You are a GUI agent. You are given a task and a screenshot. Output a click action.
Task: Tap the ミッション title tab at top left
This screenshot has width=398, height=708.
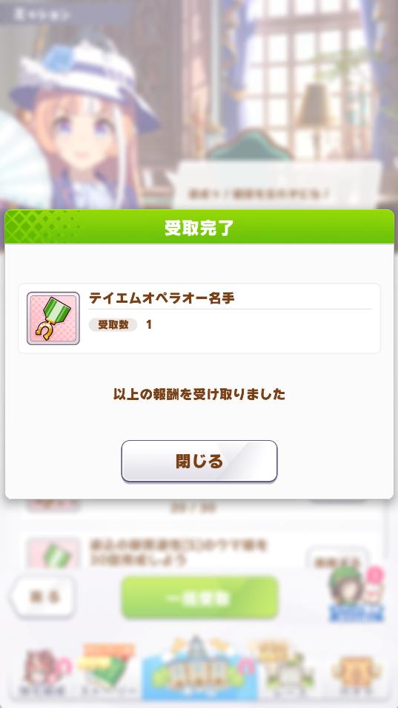click(43, 15)
